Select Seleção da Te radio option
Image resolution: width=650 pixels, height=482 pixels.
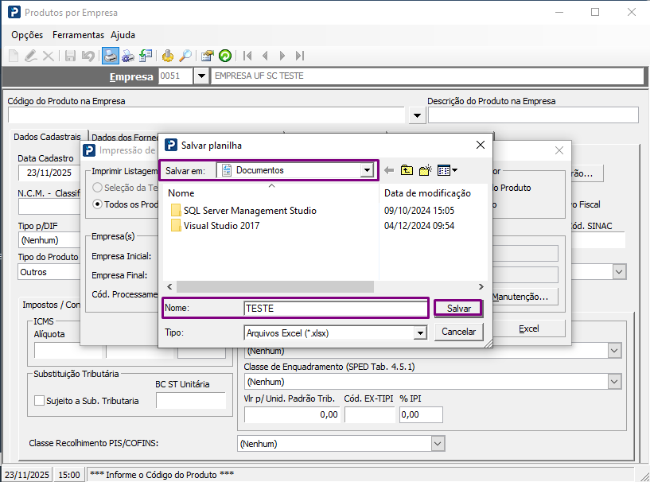tap(97, 188)
